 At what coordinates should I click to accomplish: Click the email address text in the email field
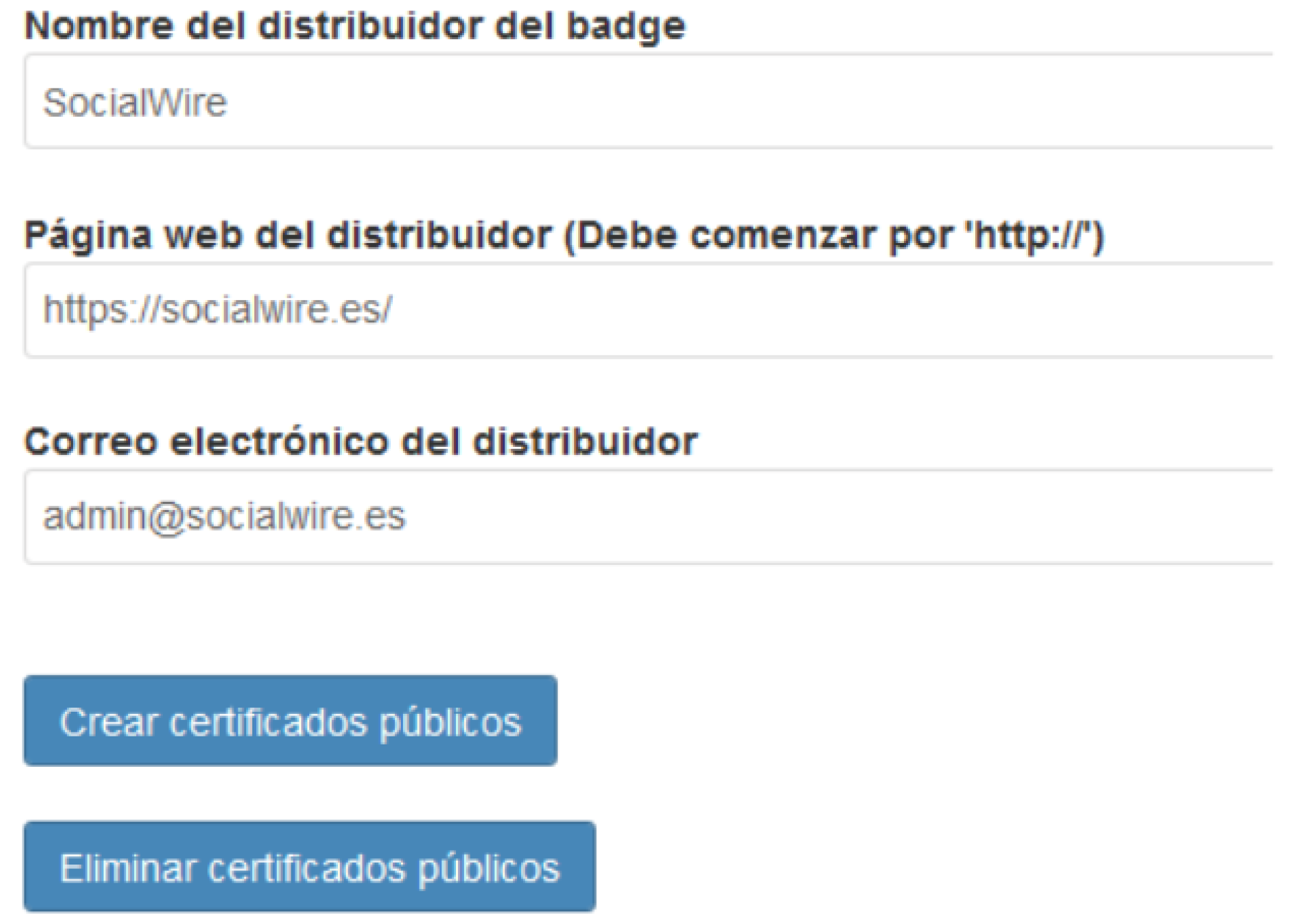pyautogui.click(x=224, y=517)
